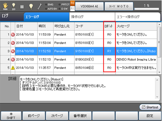Open the I/O lamp icon
The image size is (162, 121).
[13, 6]
